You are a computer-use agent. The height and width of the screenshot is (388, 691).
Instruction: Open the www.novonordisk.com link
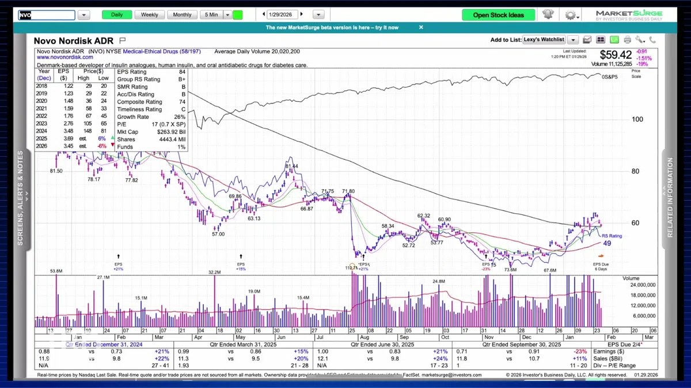(x=65, y=57)
